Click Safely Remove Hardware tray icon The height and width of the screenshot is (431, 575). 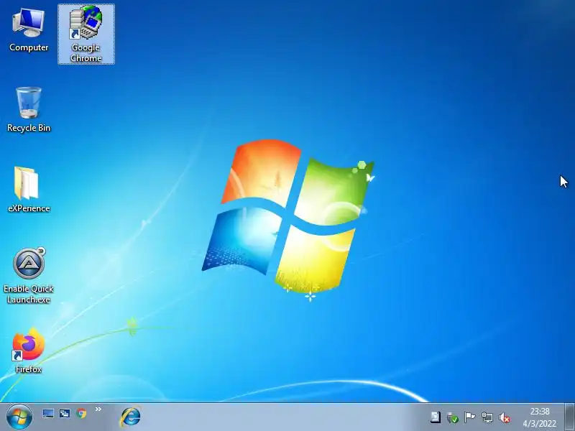pos(453,417)
